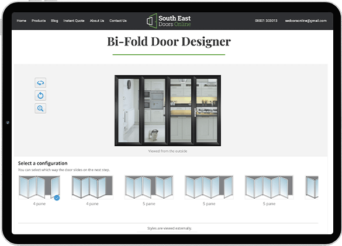Image resolution: width=342 pixels, height=246 pixels.
Task: Click the magnifier zoom-in icon
Action: 40,108
